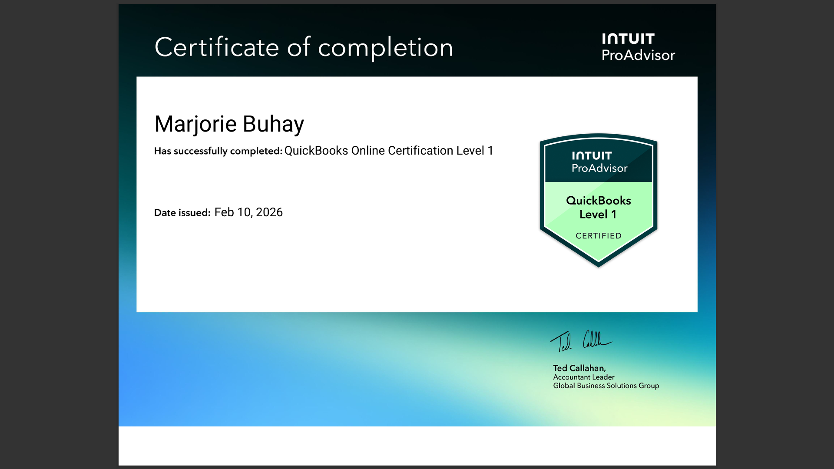Select the Date issued label
Image resolution: width=834 pixels, height=469 pixels.
click(181, 213)
